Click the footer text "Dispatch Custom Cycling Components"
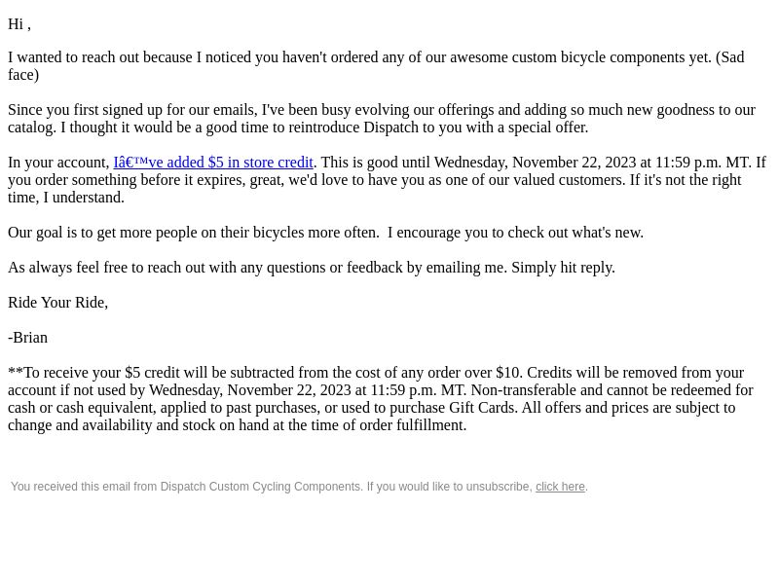 [261, 487]
